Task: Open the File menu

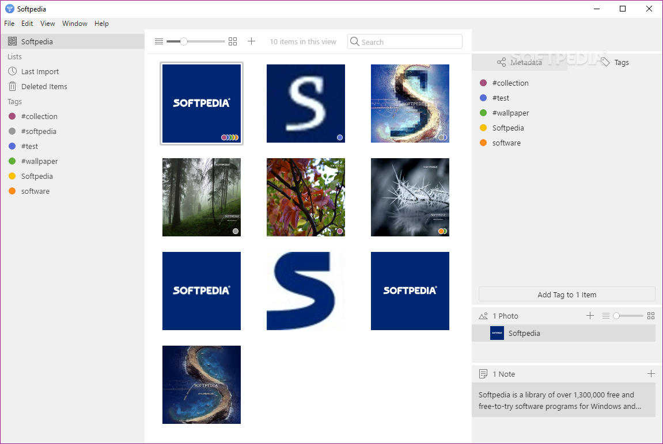Action: pos(9,24)
